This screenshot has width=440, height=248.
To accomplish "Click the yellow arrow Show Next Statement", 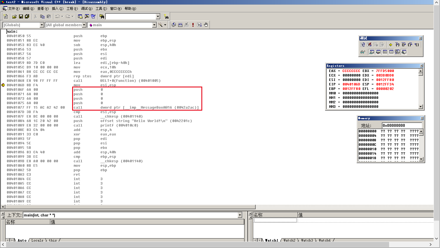I will pos(391,45).
